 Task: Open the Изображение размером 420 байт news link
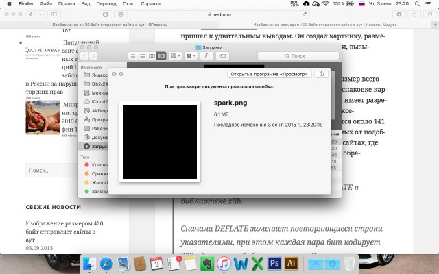click(64, 232)
